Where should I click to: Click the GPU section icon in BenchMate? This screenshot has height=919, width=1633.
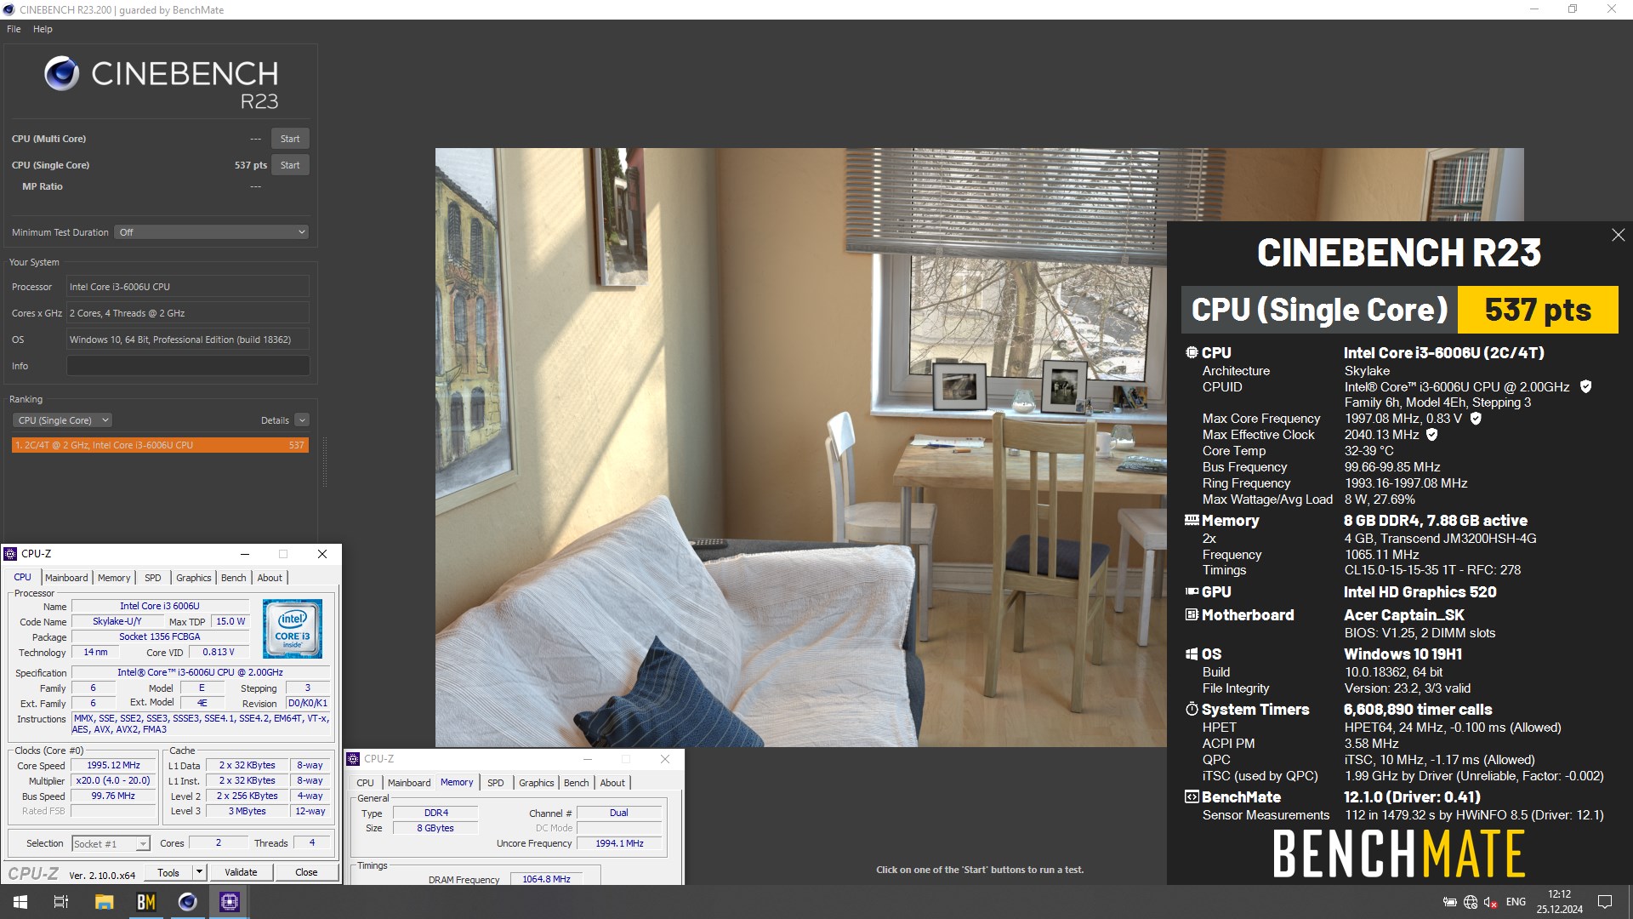tap(1192, 591)
